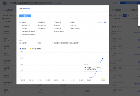140x96 pixels.
Task: Select the 下单买家数 radio option
Action: click(36, 22)
